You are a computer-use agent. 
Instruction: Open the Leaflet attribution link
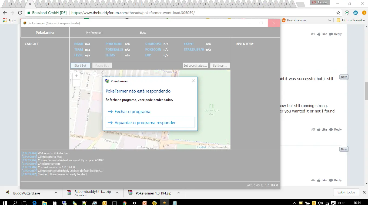(202, 147)
